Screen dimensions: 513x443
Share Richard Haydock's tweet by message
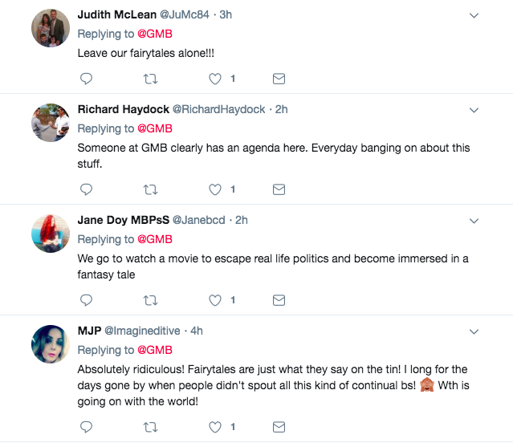point(279,189)
